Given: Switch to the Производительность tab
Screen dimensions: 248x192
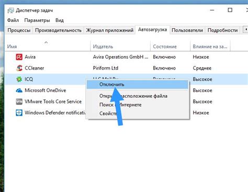Looking at the screenshot, I should pyautogui.click(x=58, y=30).
